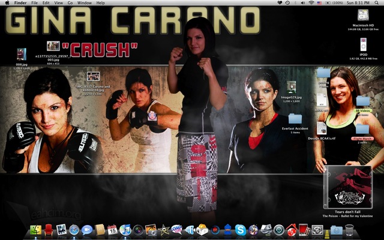Screen dimensions: 384x240
Task: Open the blue folder stack in Dock
Action: 337,230
